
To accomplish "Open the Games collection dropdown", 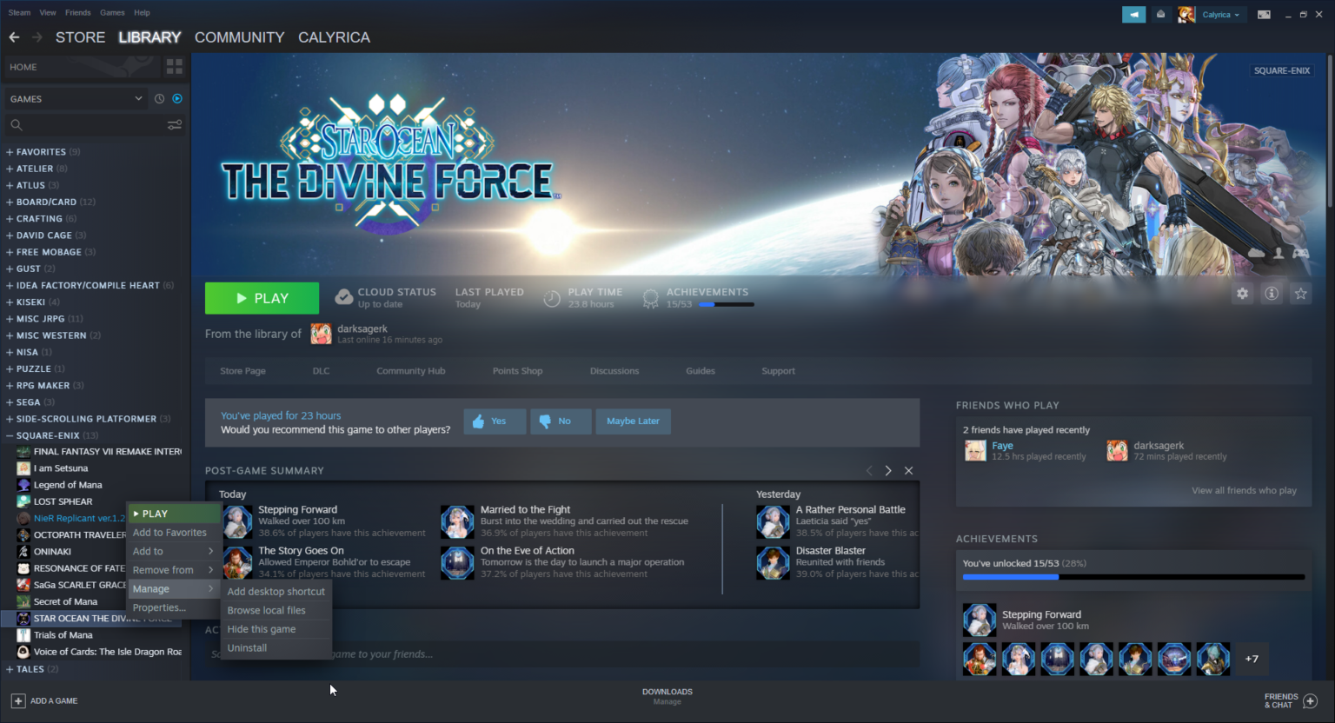I will tap(75, 99).
